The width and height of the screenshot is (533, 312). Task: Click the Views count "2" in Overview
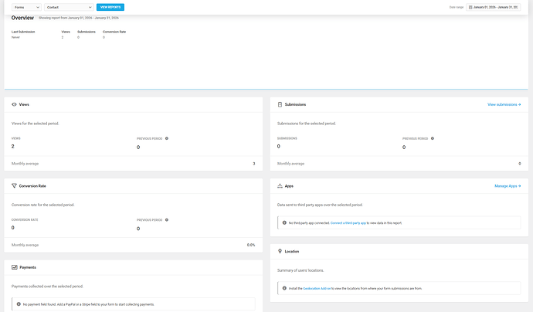point(63,37)
